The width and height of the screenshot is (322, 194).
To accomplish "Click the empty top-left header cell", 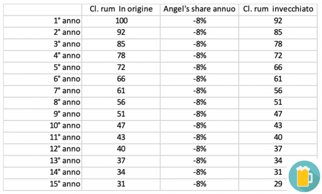I will click(x=42, y=9).
